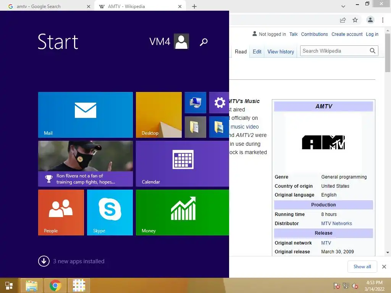Viewport: 391px width, 293px height.
Task: Click the 'March 30, 2009' release date
Action: click(x=338, y=252)
